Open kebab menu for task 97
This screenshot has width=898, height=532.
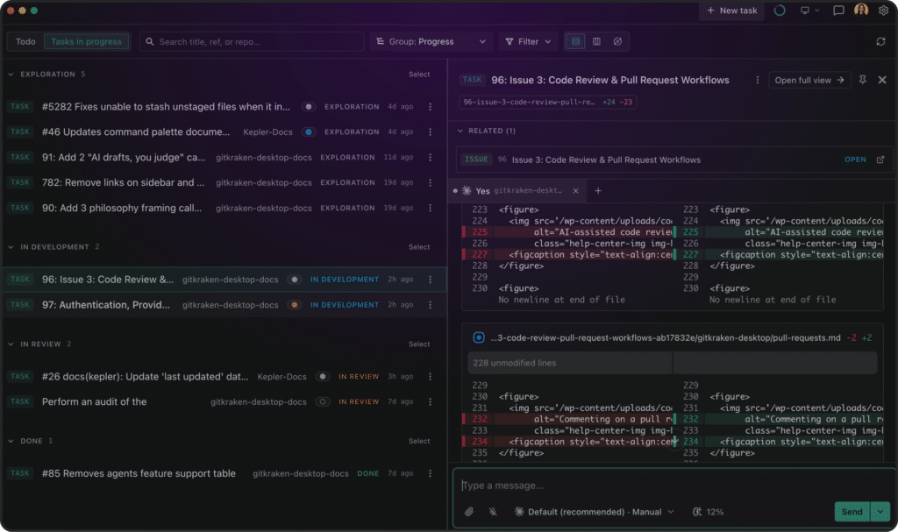point(430,305)
